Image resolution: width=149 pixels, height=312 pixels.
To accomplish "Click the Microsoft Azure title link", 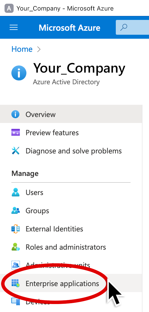I will (70, 28).
